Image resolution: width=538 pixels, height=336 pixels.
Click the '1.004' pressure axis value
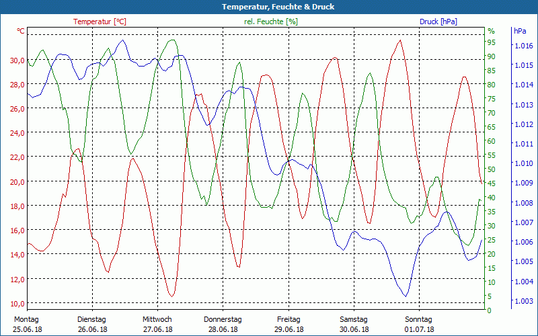pyautogui.click(x=524, y=281)
